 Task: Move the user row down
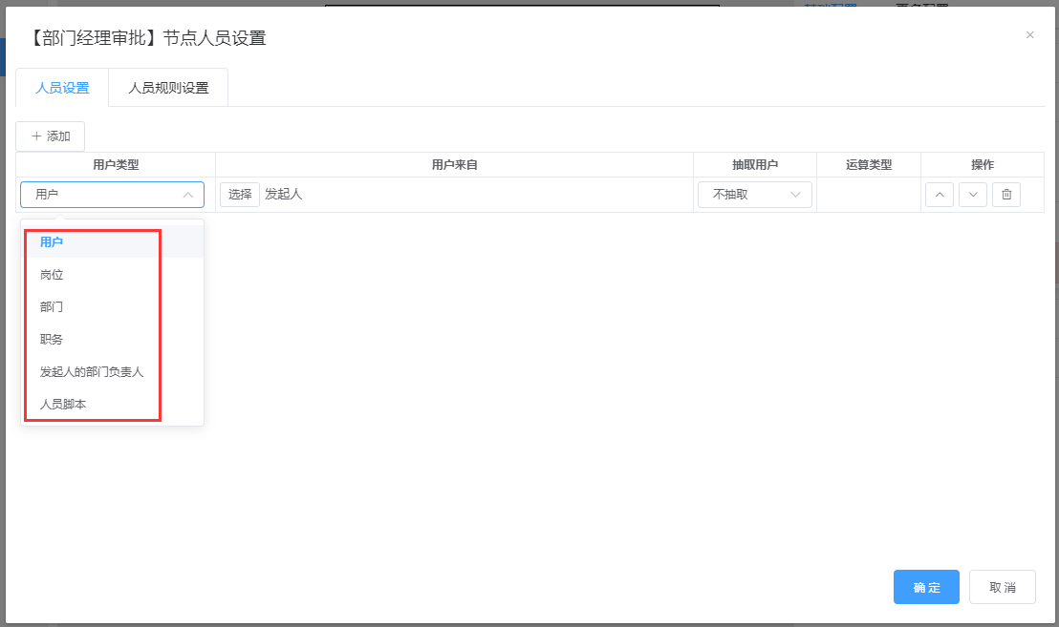coord(972,195)
